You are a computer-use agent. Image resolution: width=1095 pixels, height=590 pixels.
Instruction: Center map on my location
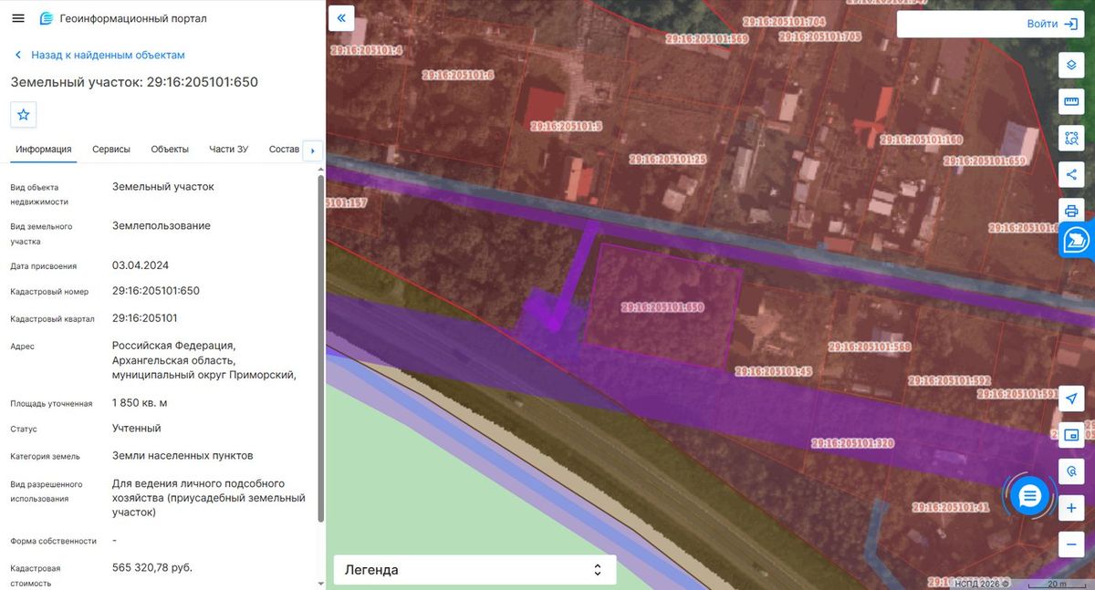click(x=1071, y=399)
